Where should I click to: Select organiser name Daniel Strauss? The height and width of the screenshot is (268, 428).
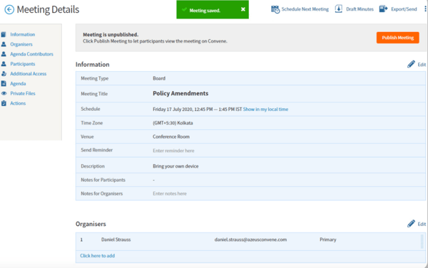click(x=116, y=240)
